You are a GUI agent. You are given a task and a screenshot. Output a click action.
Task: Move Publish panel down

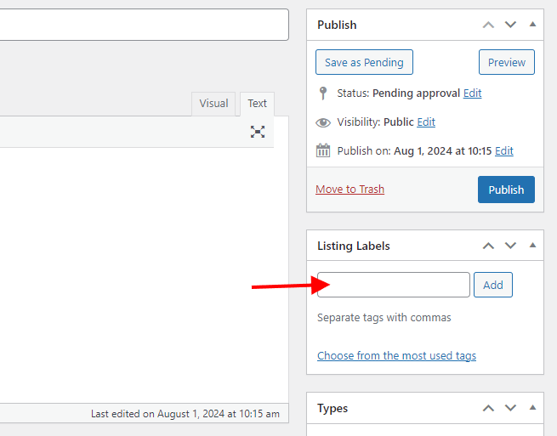pos(510,25)
